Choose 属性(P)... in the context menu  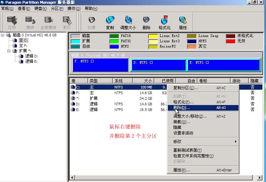203,170
